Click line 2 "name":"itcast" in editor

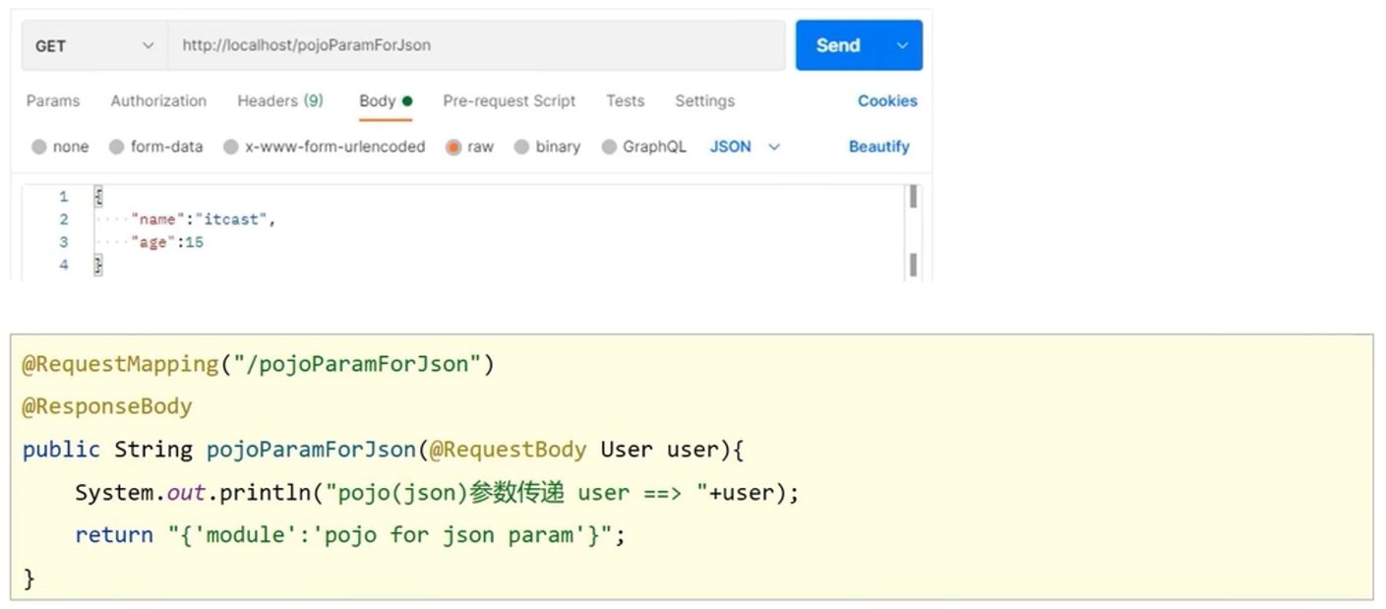203,219
